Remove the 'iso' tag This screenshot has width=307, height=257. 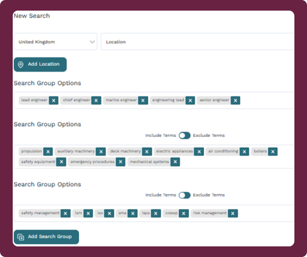109,213
